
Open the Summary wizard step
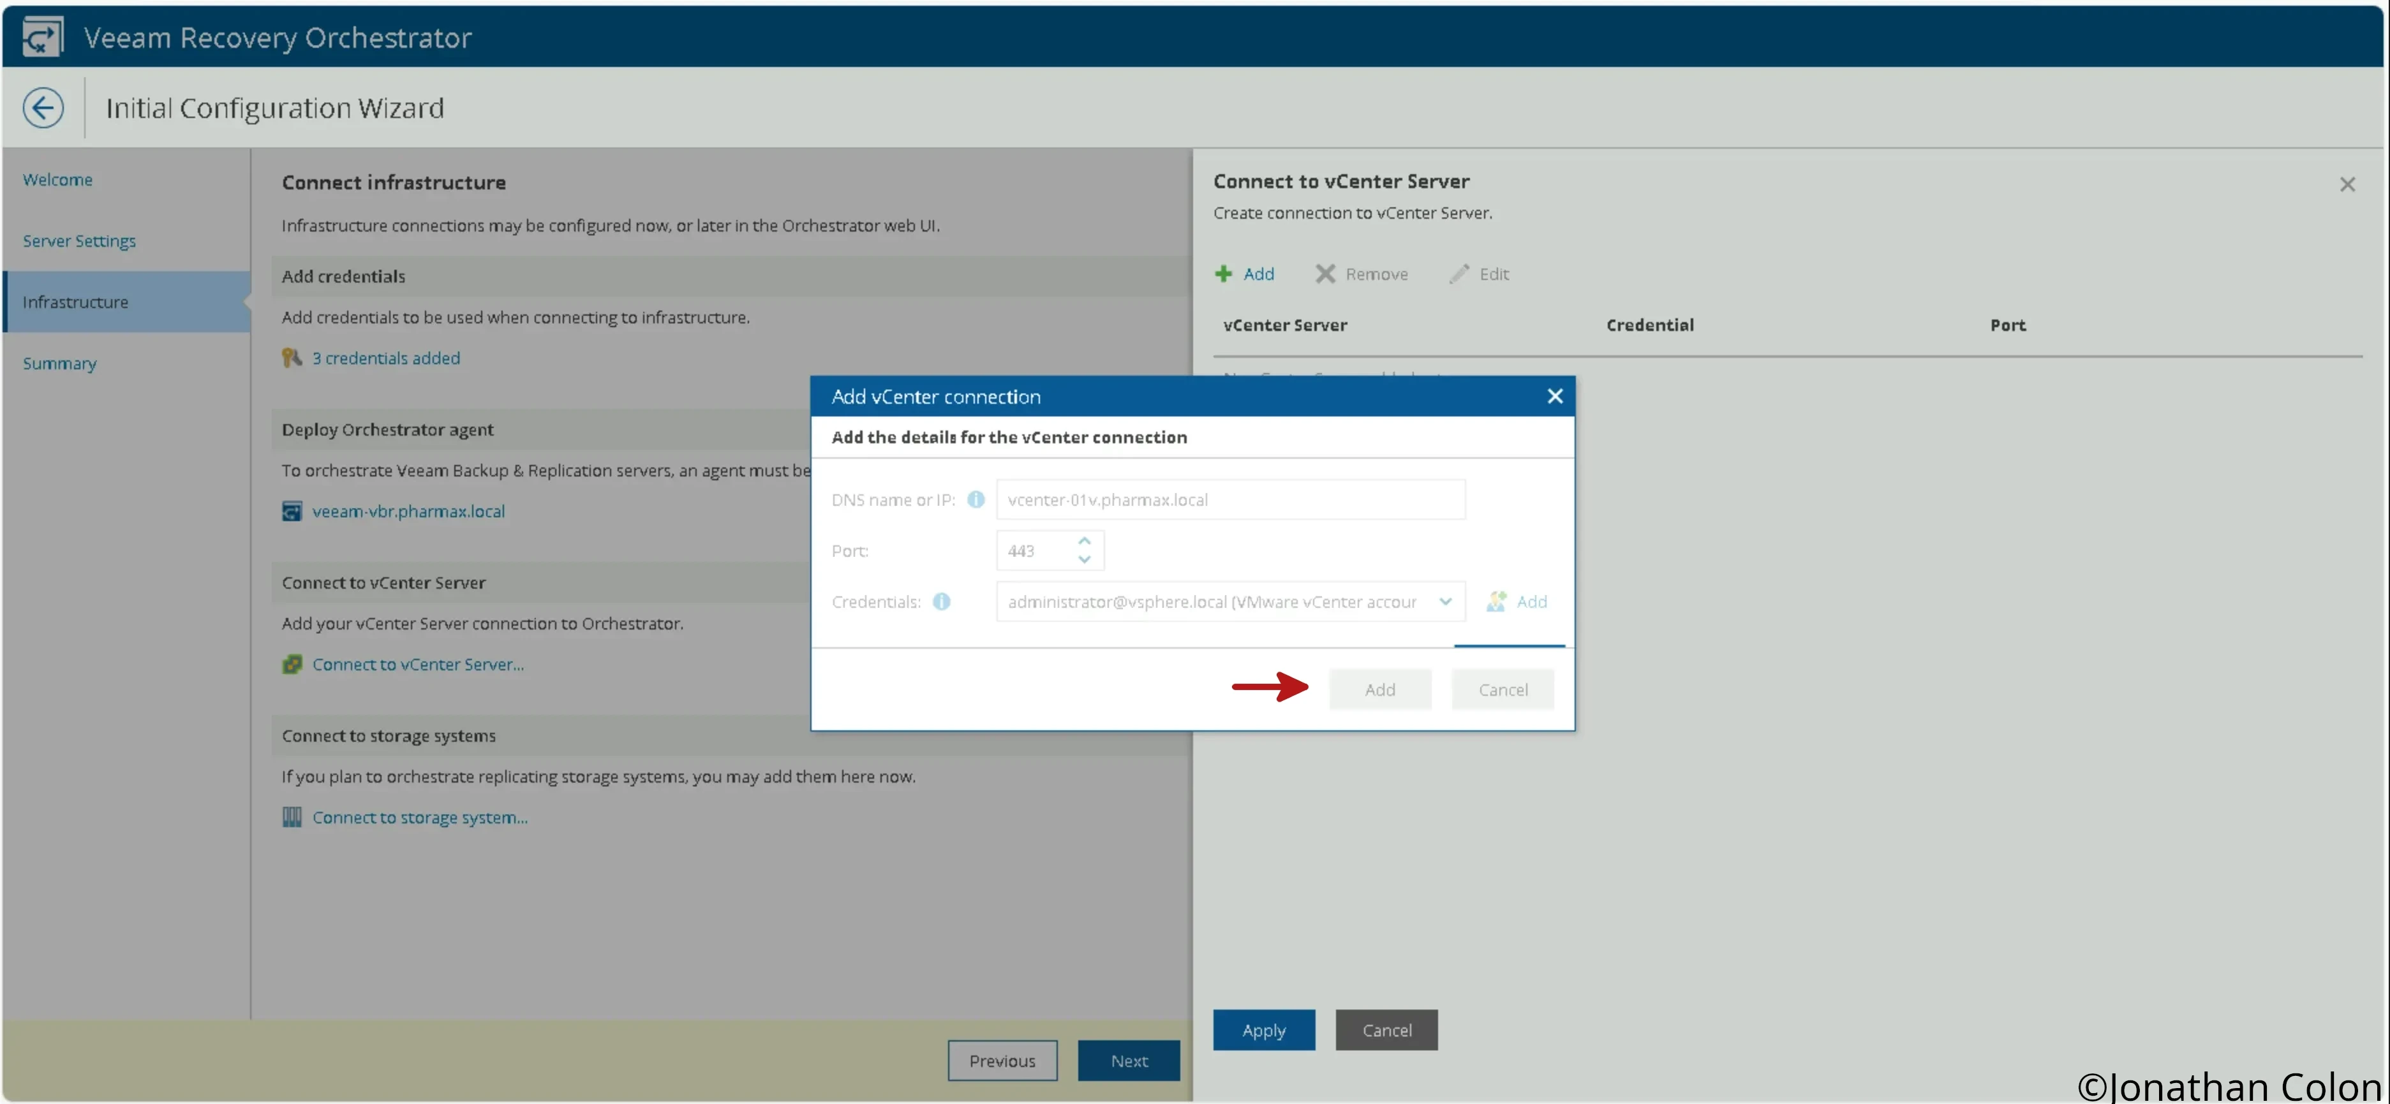[x=59, y=363]
